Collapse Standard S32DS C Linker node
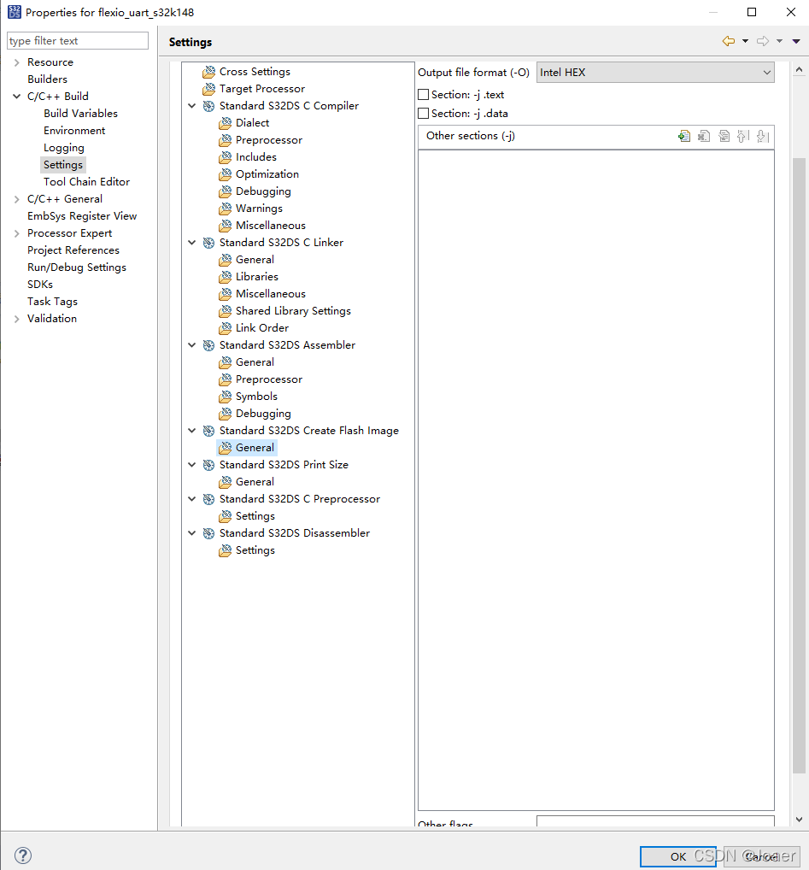Viewport: 809px width, 870px height. (192, 243)
